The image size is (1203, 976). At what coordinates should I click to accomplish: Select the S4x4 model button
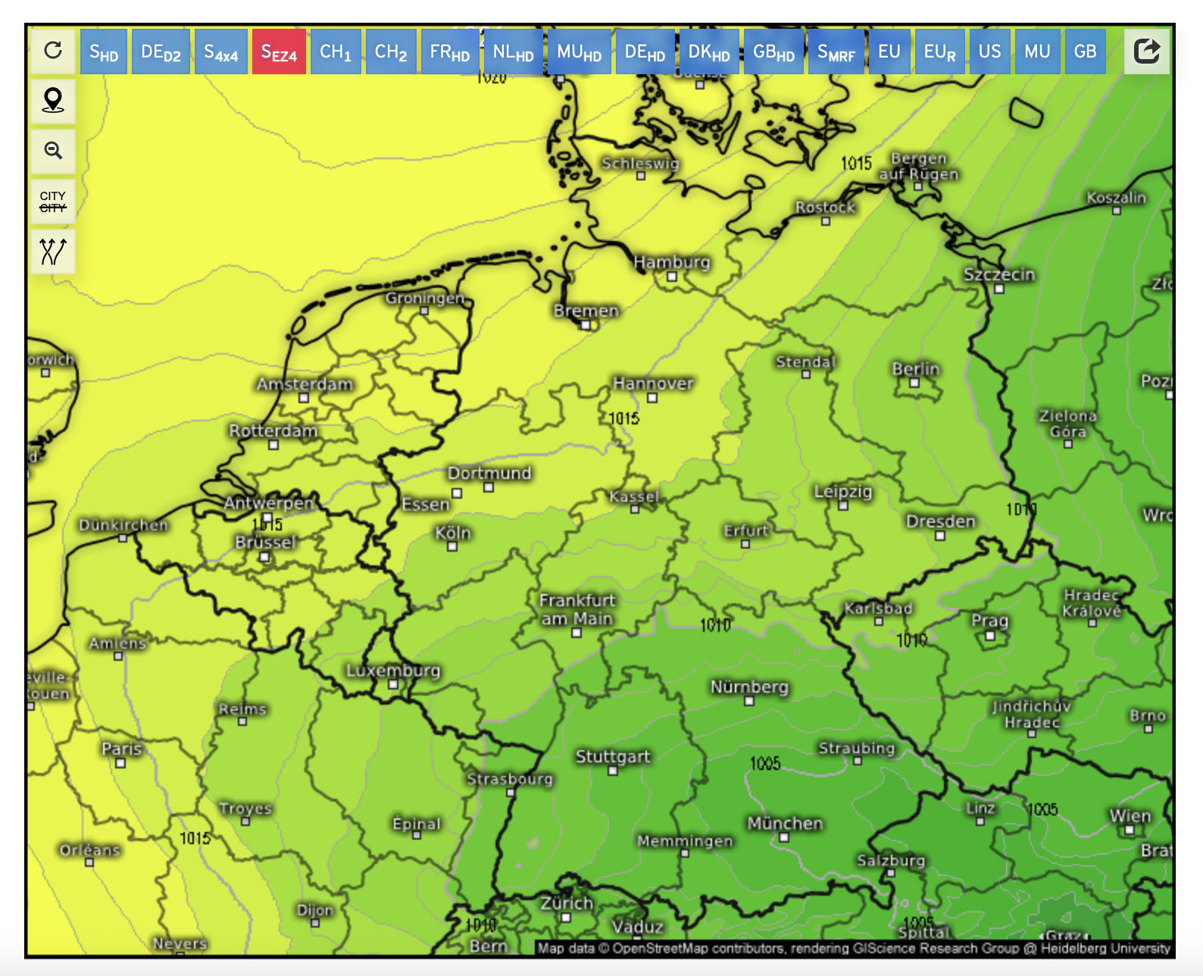tap(220, 52)
